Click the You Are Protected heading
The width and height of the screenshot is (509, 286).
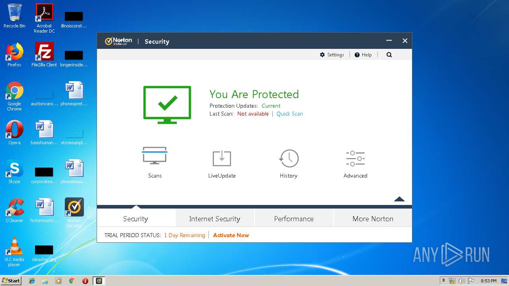coord(254,94)
